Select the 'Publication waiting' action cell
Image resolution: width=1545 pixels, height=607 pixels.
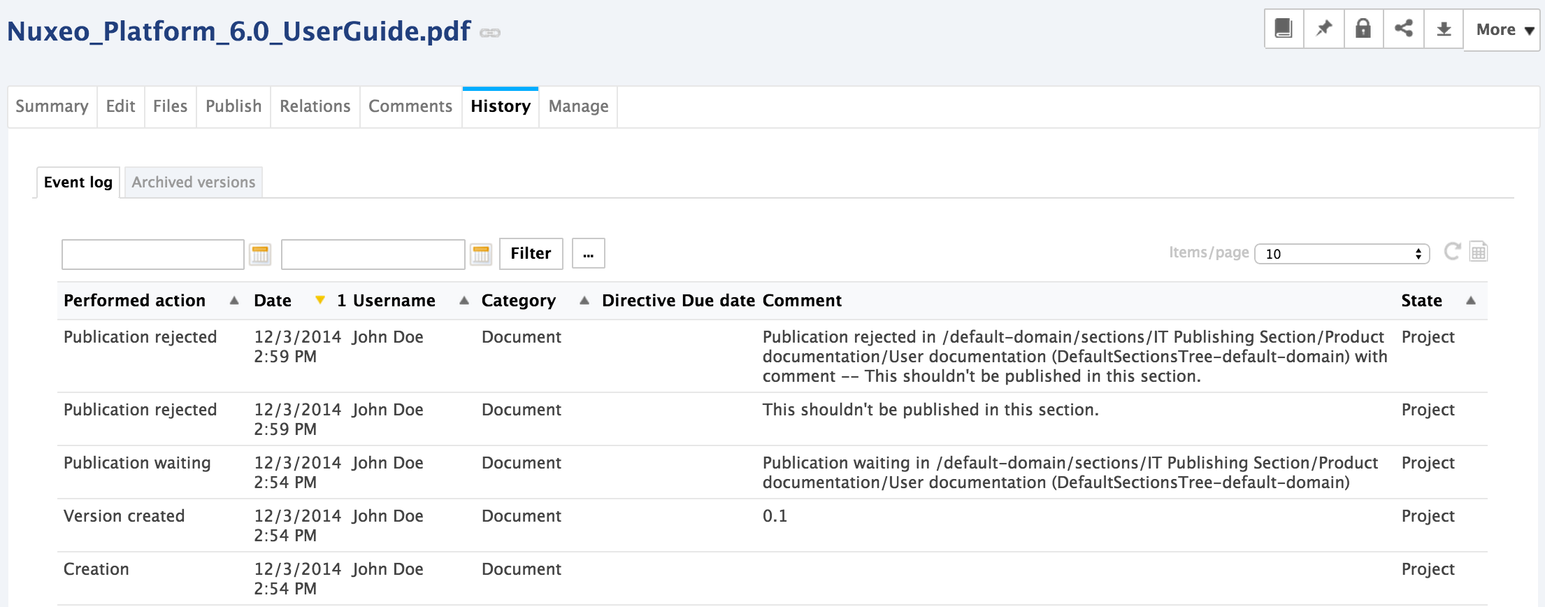pyautogui.click(x=137, y=463)
